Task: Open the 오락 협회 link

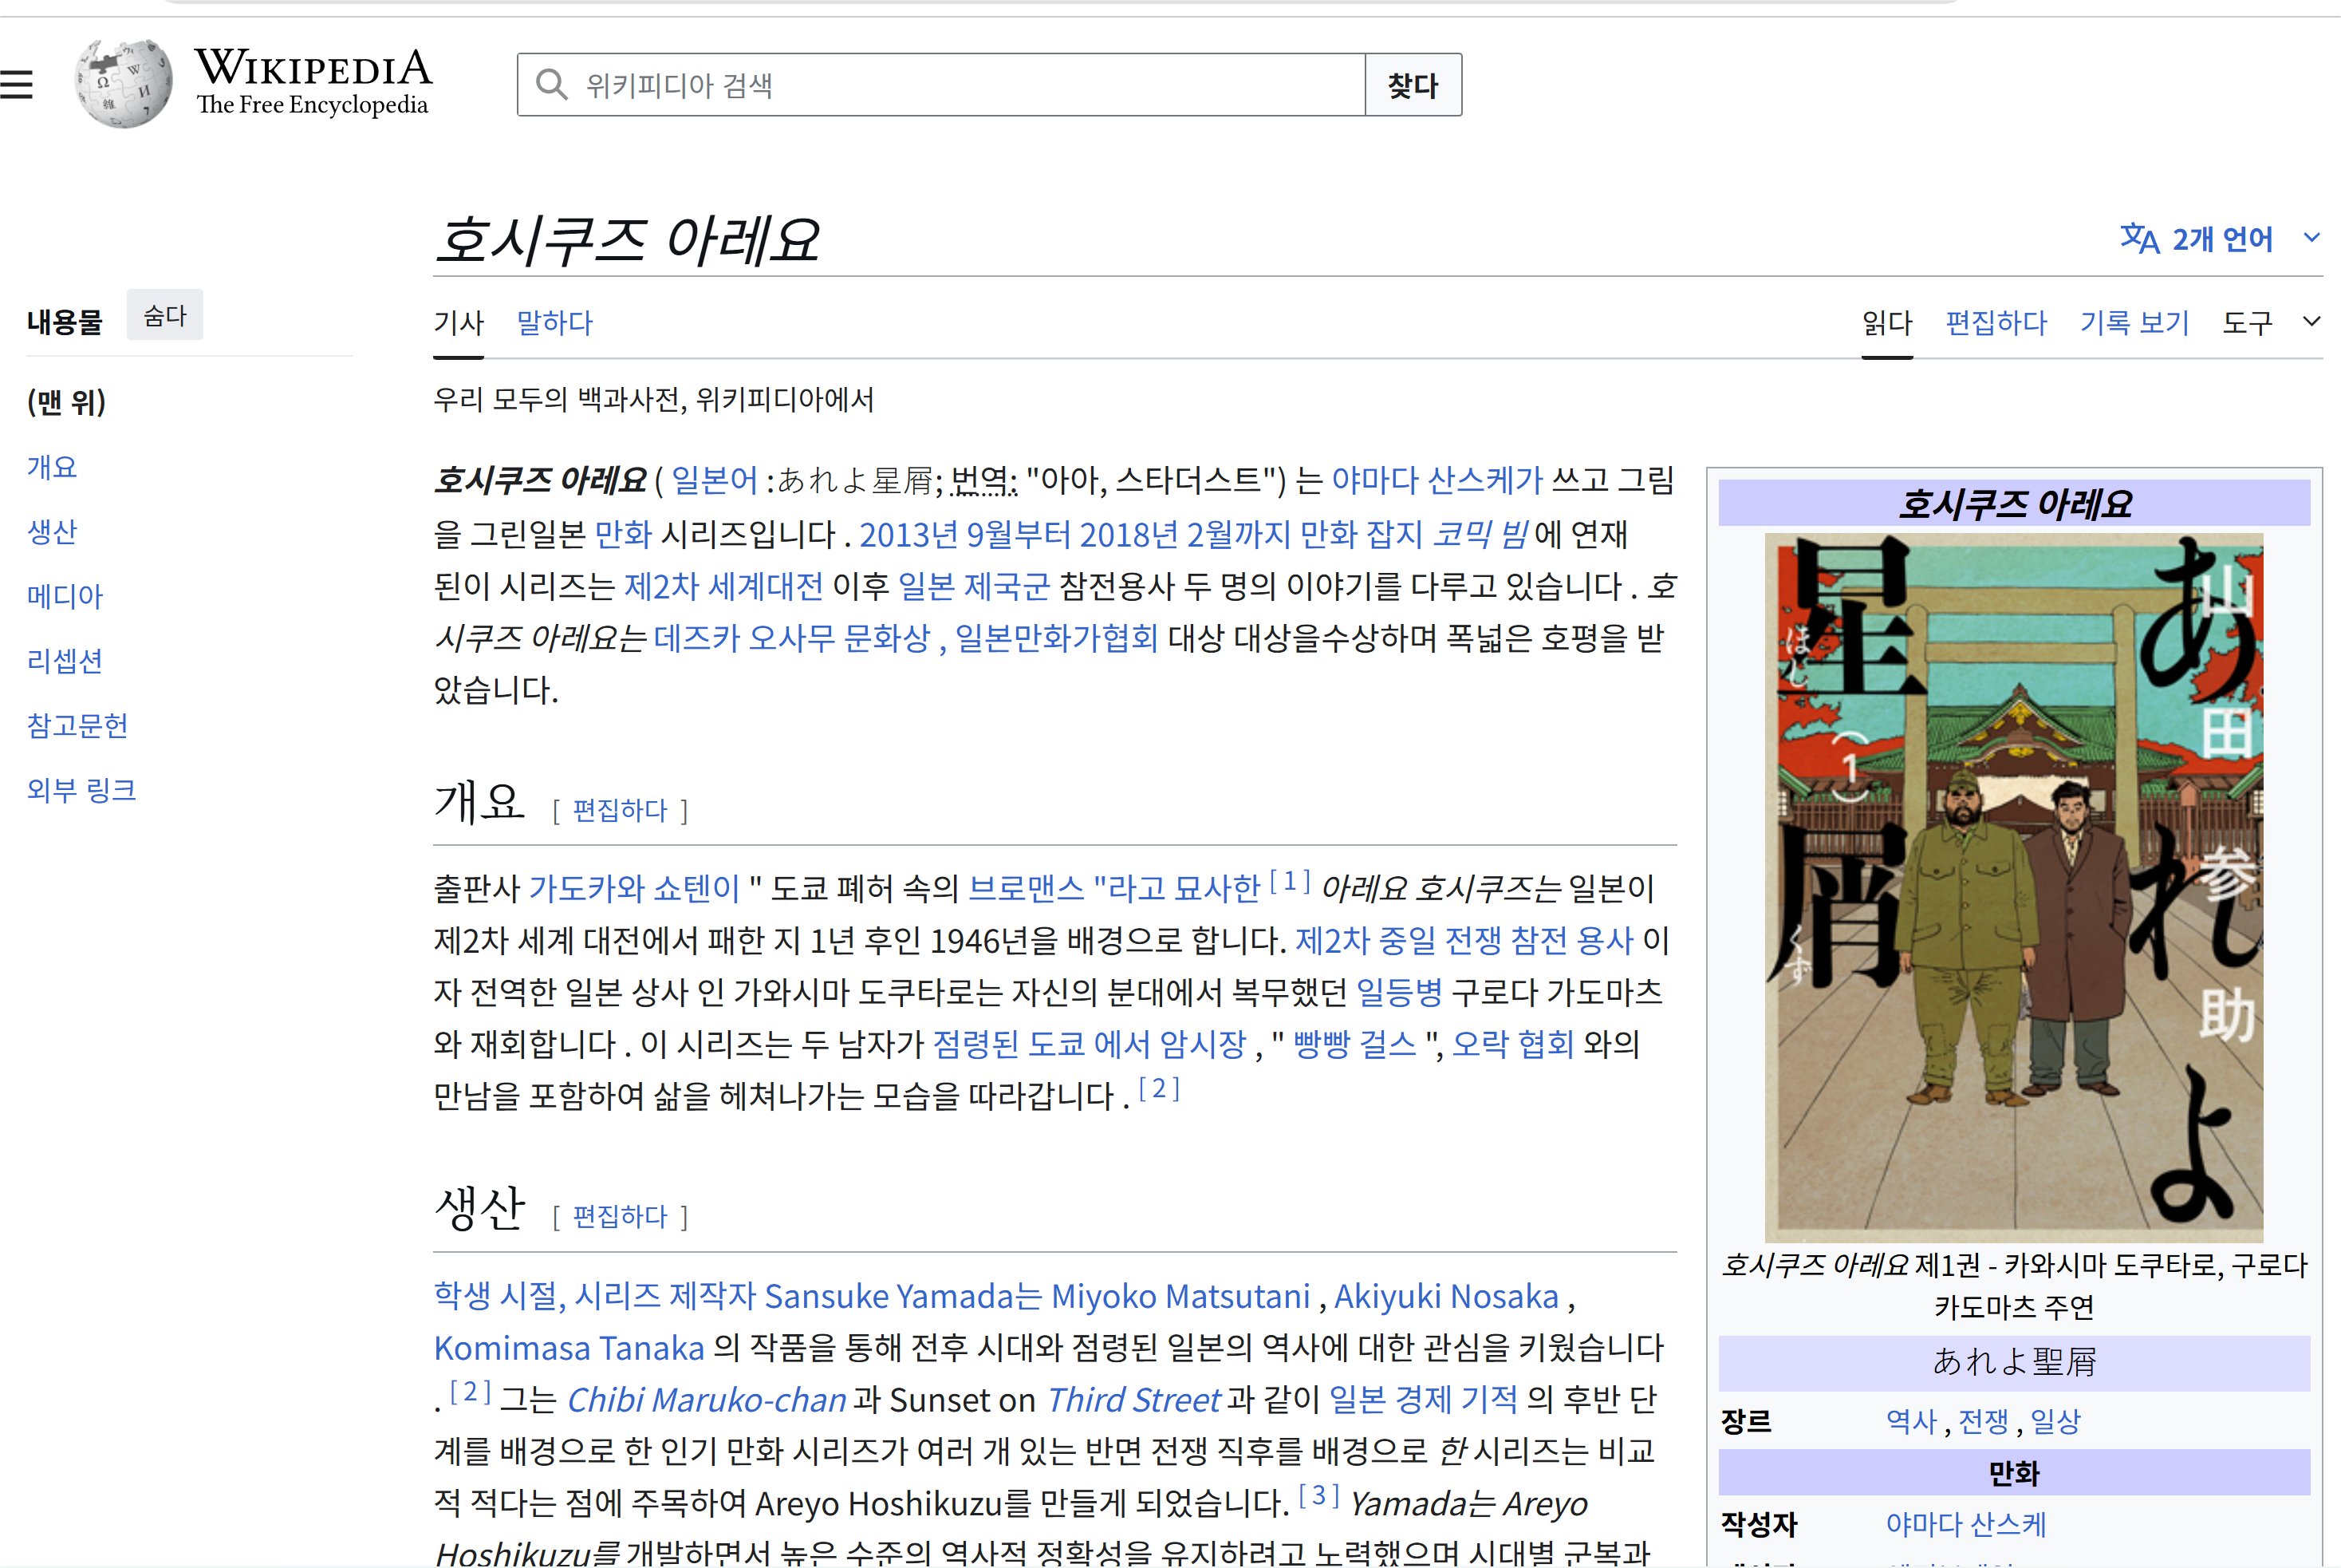Action: pos(1512,1044)
